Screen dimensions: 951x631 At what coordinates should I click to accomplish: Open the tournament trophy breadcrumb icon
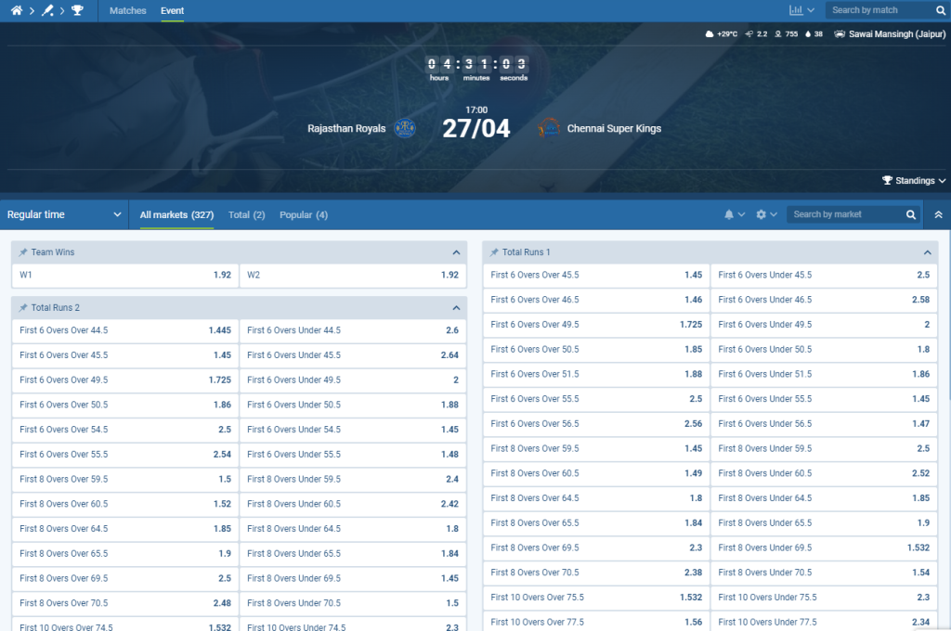click(77, 10)
